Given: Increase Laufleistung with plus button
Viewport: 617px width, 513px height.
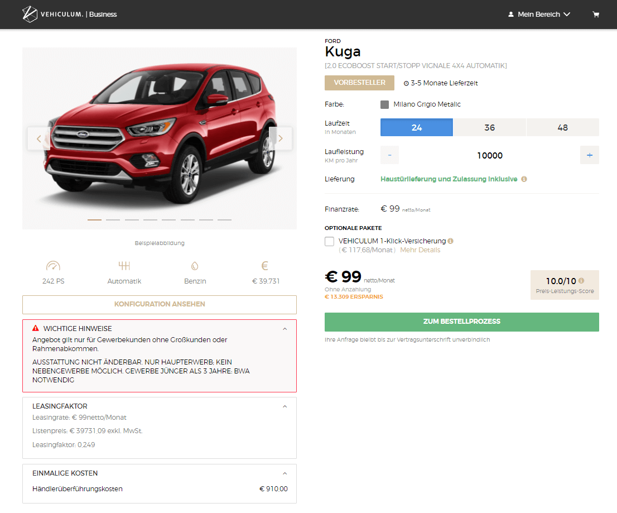Looking at the screenshot, I should pyautogui.click(x=590, y=155).
